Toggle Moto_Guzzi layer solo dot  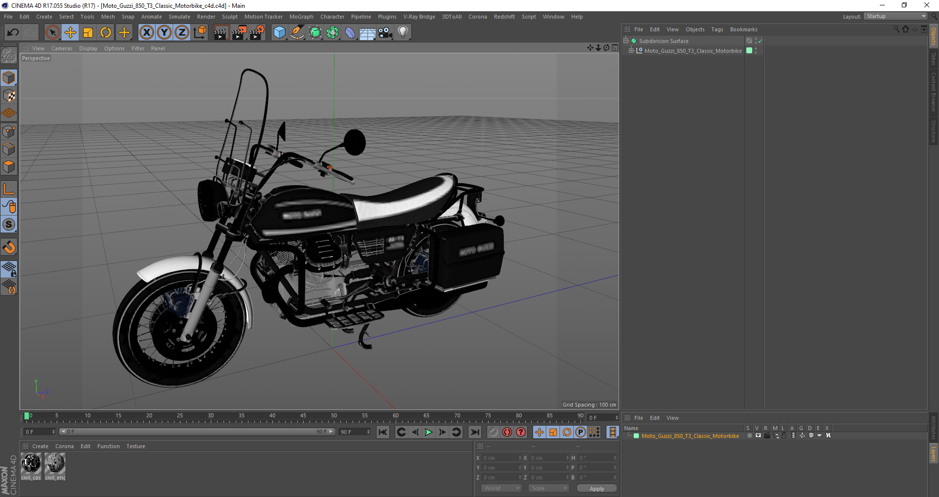click(749, 435)
